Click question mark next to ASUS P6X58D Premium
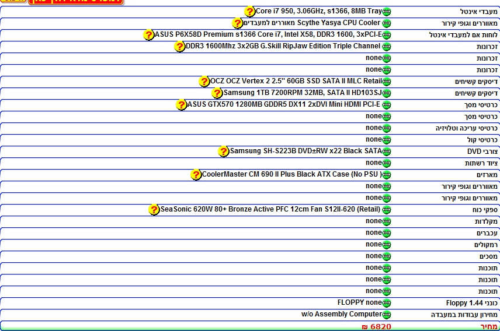 click(149, 35)
